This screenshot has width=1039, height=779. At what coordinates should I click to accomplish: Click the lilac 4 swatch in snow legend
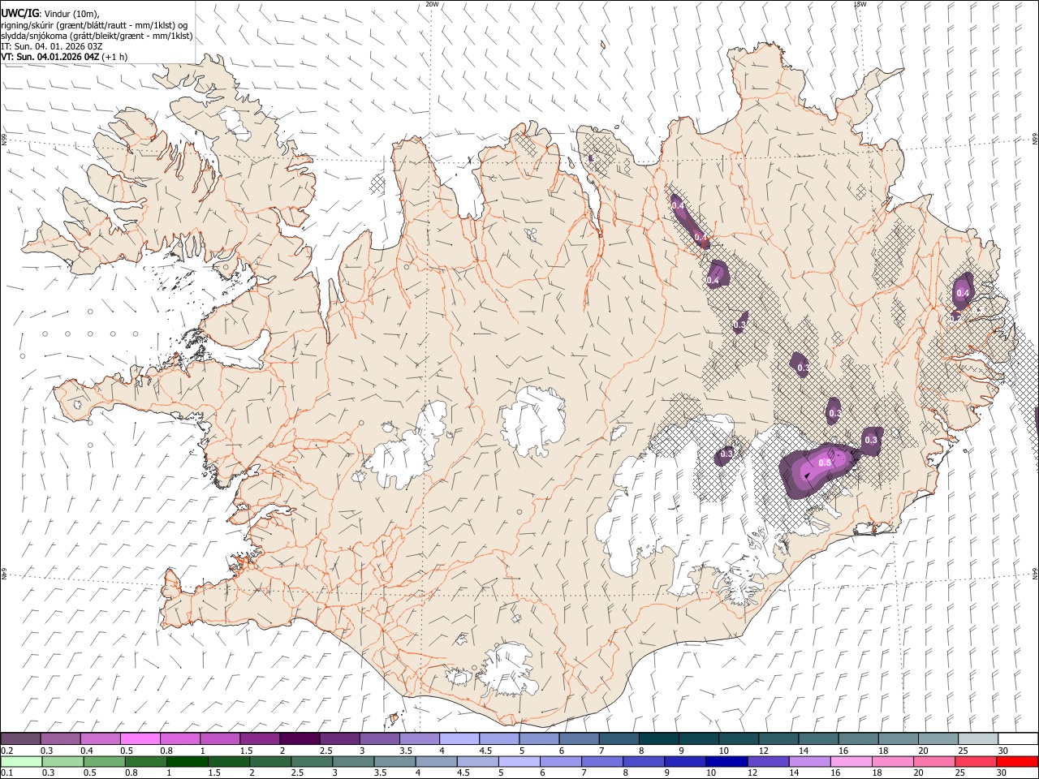coord(459,739)
